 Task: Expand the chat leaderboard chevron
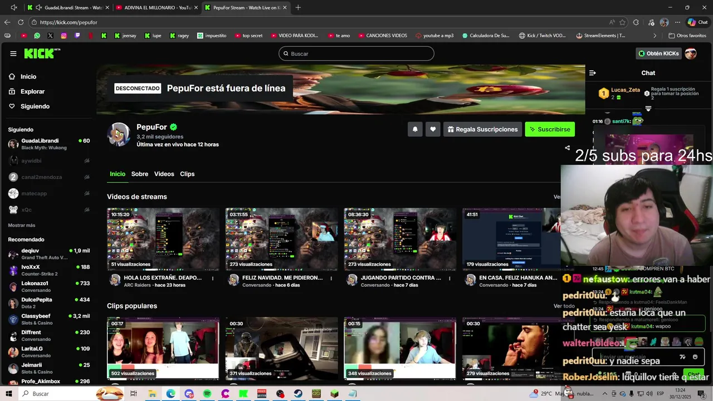648,109
